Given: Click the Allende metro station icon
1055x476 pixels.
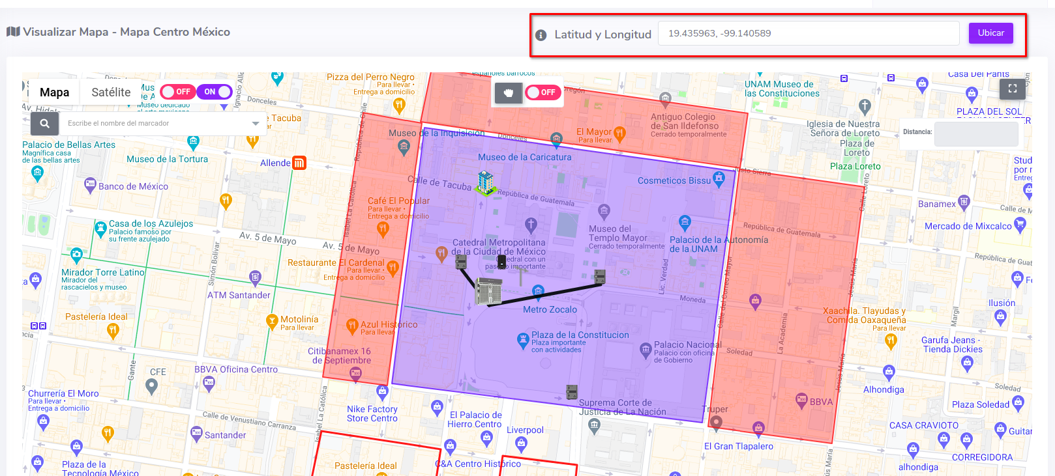Looking at the screenshot, I should click(299, 163).
